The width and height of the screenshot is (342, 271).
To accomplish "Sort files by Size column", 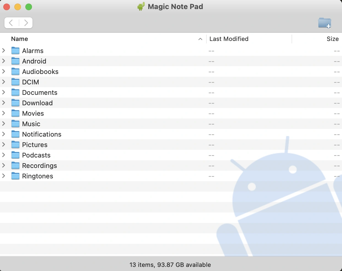I will pyautogui.click(x=332, y=39).
